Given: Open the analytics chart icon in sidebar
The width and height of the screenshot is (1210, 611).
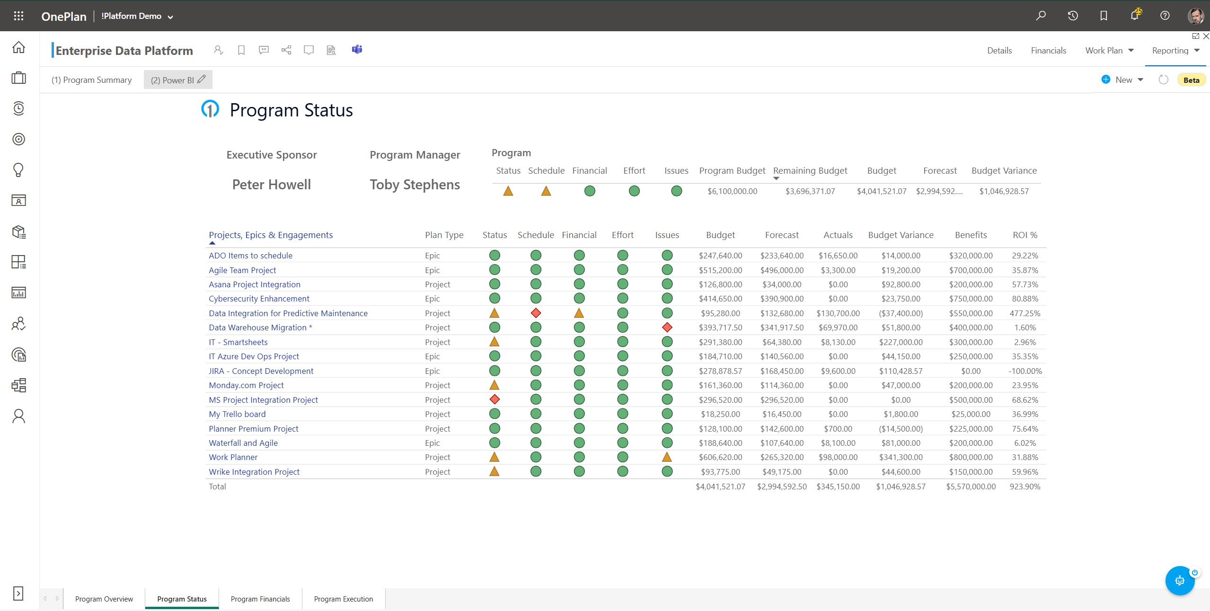Looking at the screenshot, I should (x=18, y=292).
